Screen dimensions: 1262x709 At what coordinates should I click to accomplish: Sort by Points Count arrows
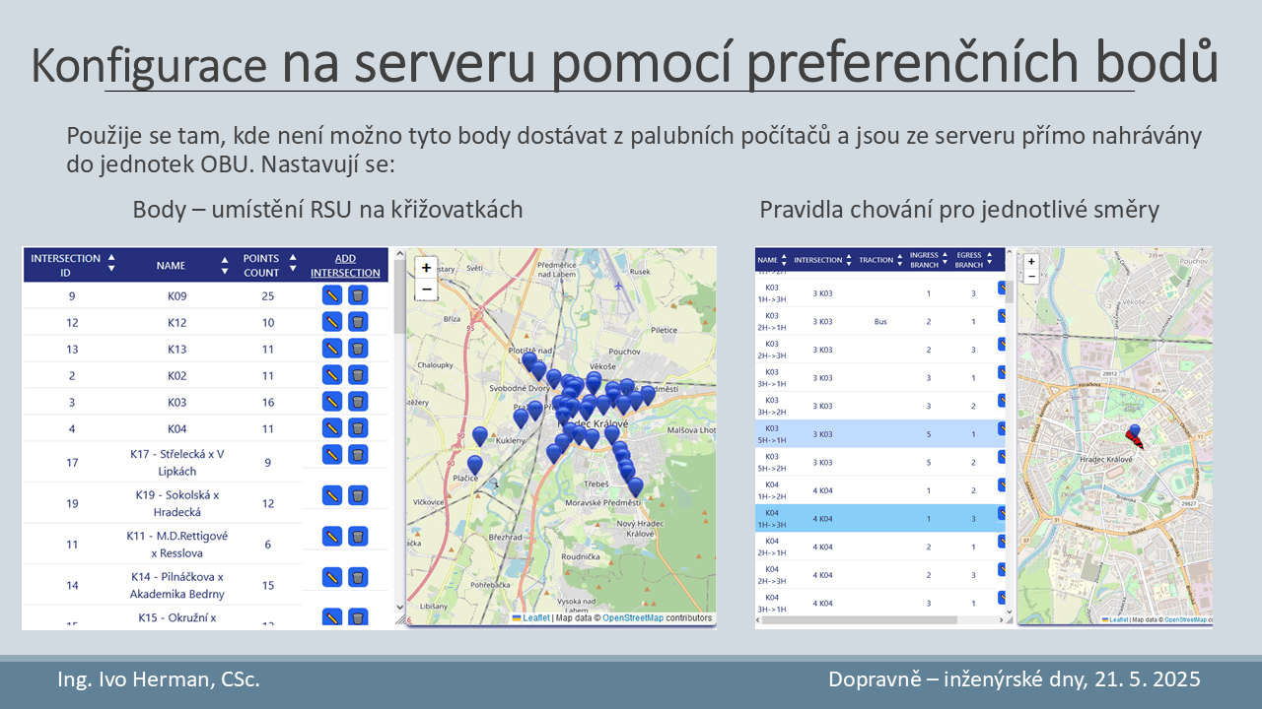point(293,262)
